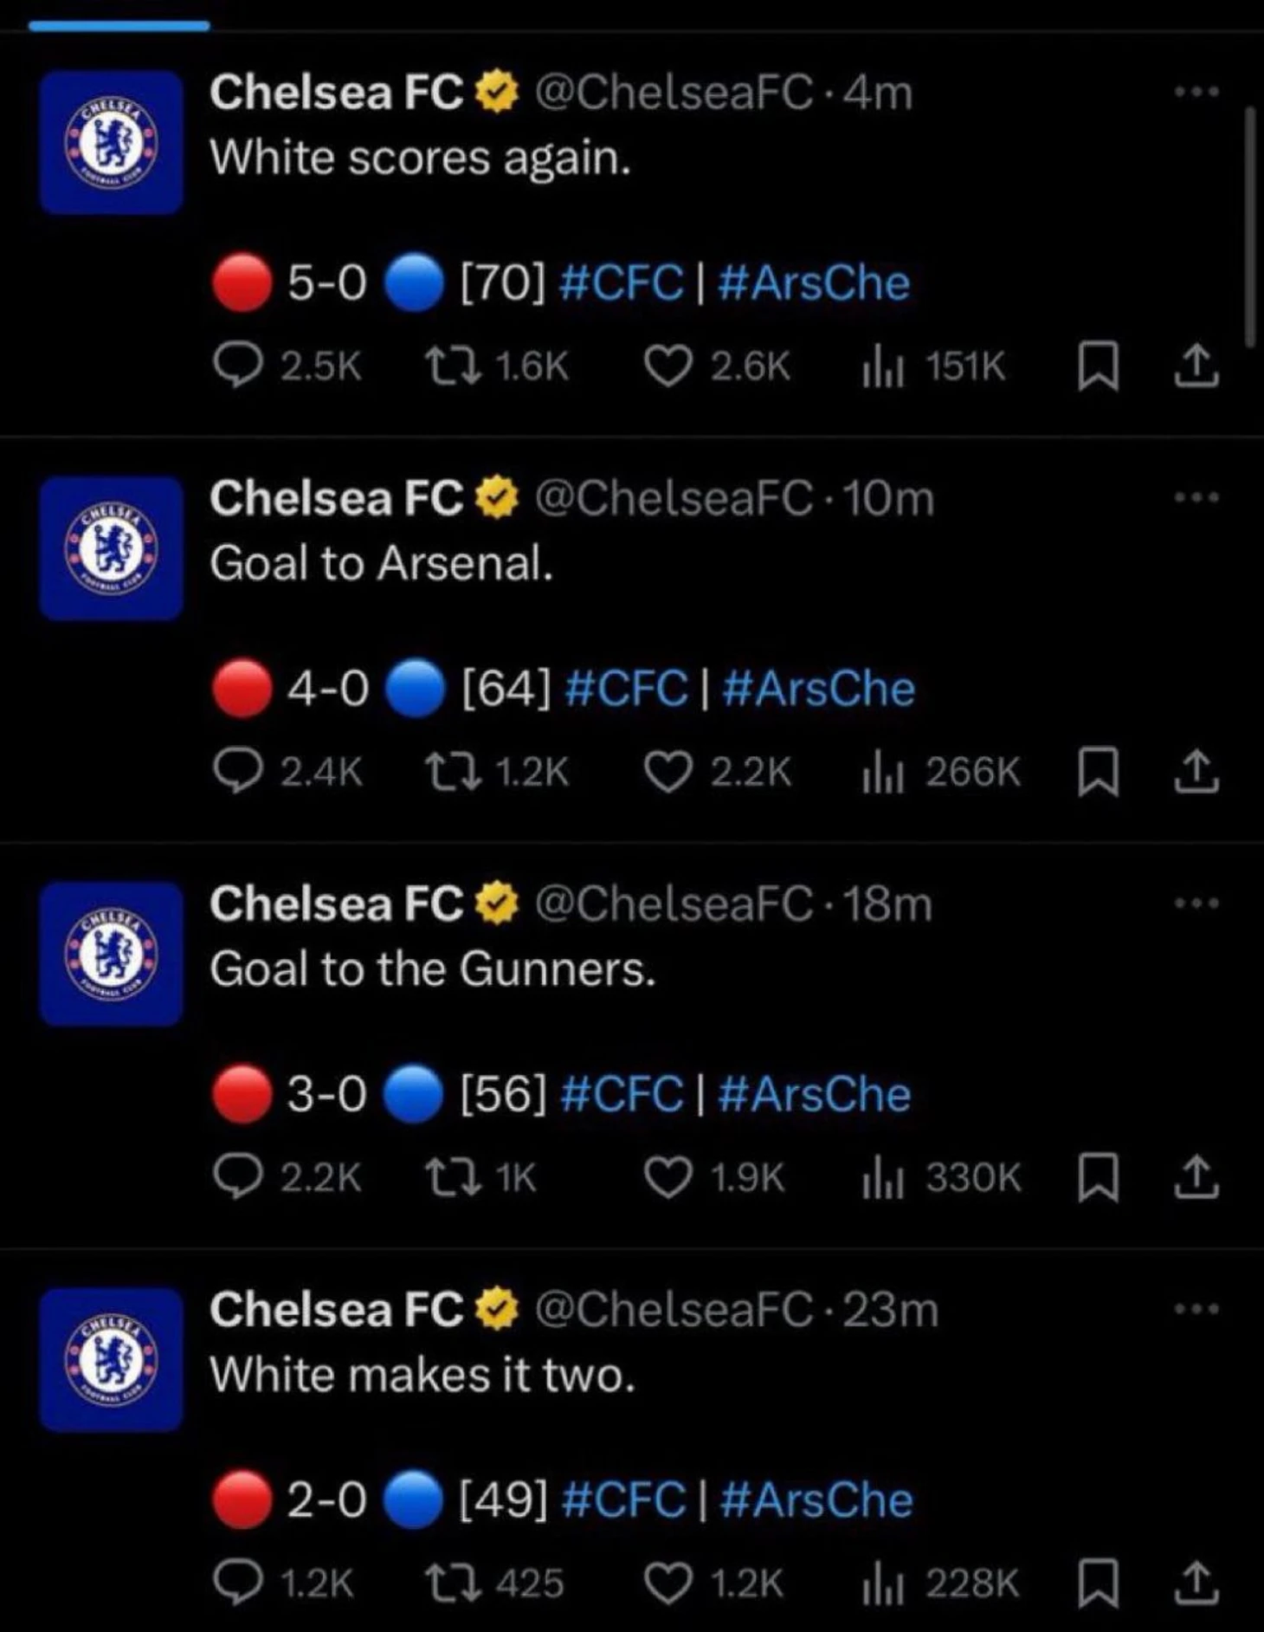Viewport: 1264px width, 1632px height.
Task: Open #CFC hashtag in the 2-0 tweet
Action: pos(623,1500)
